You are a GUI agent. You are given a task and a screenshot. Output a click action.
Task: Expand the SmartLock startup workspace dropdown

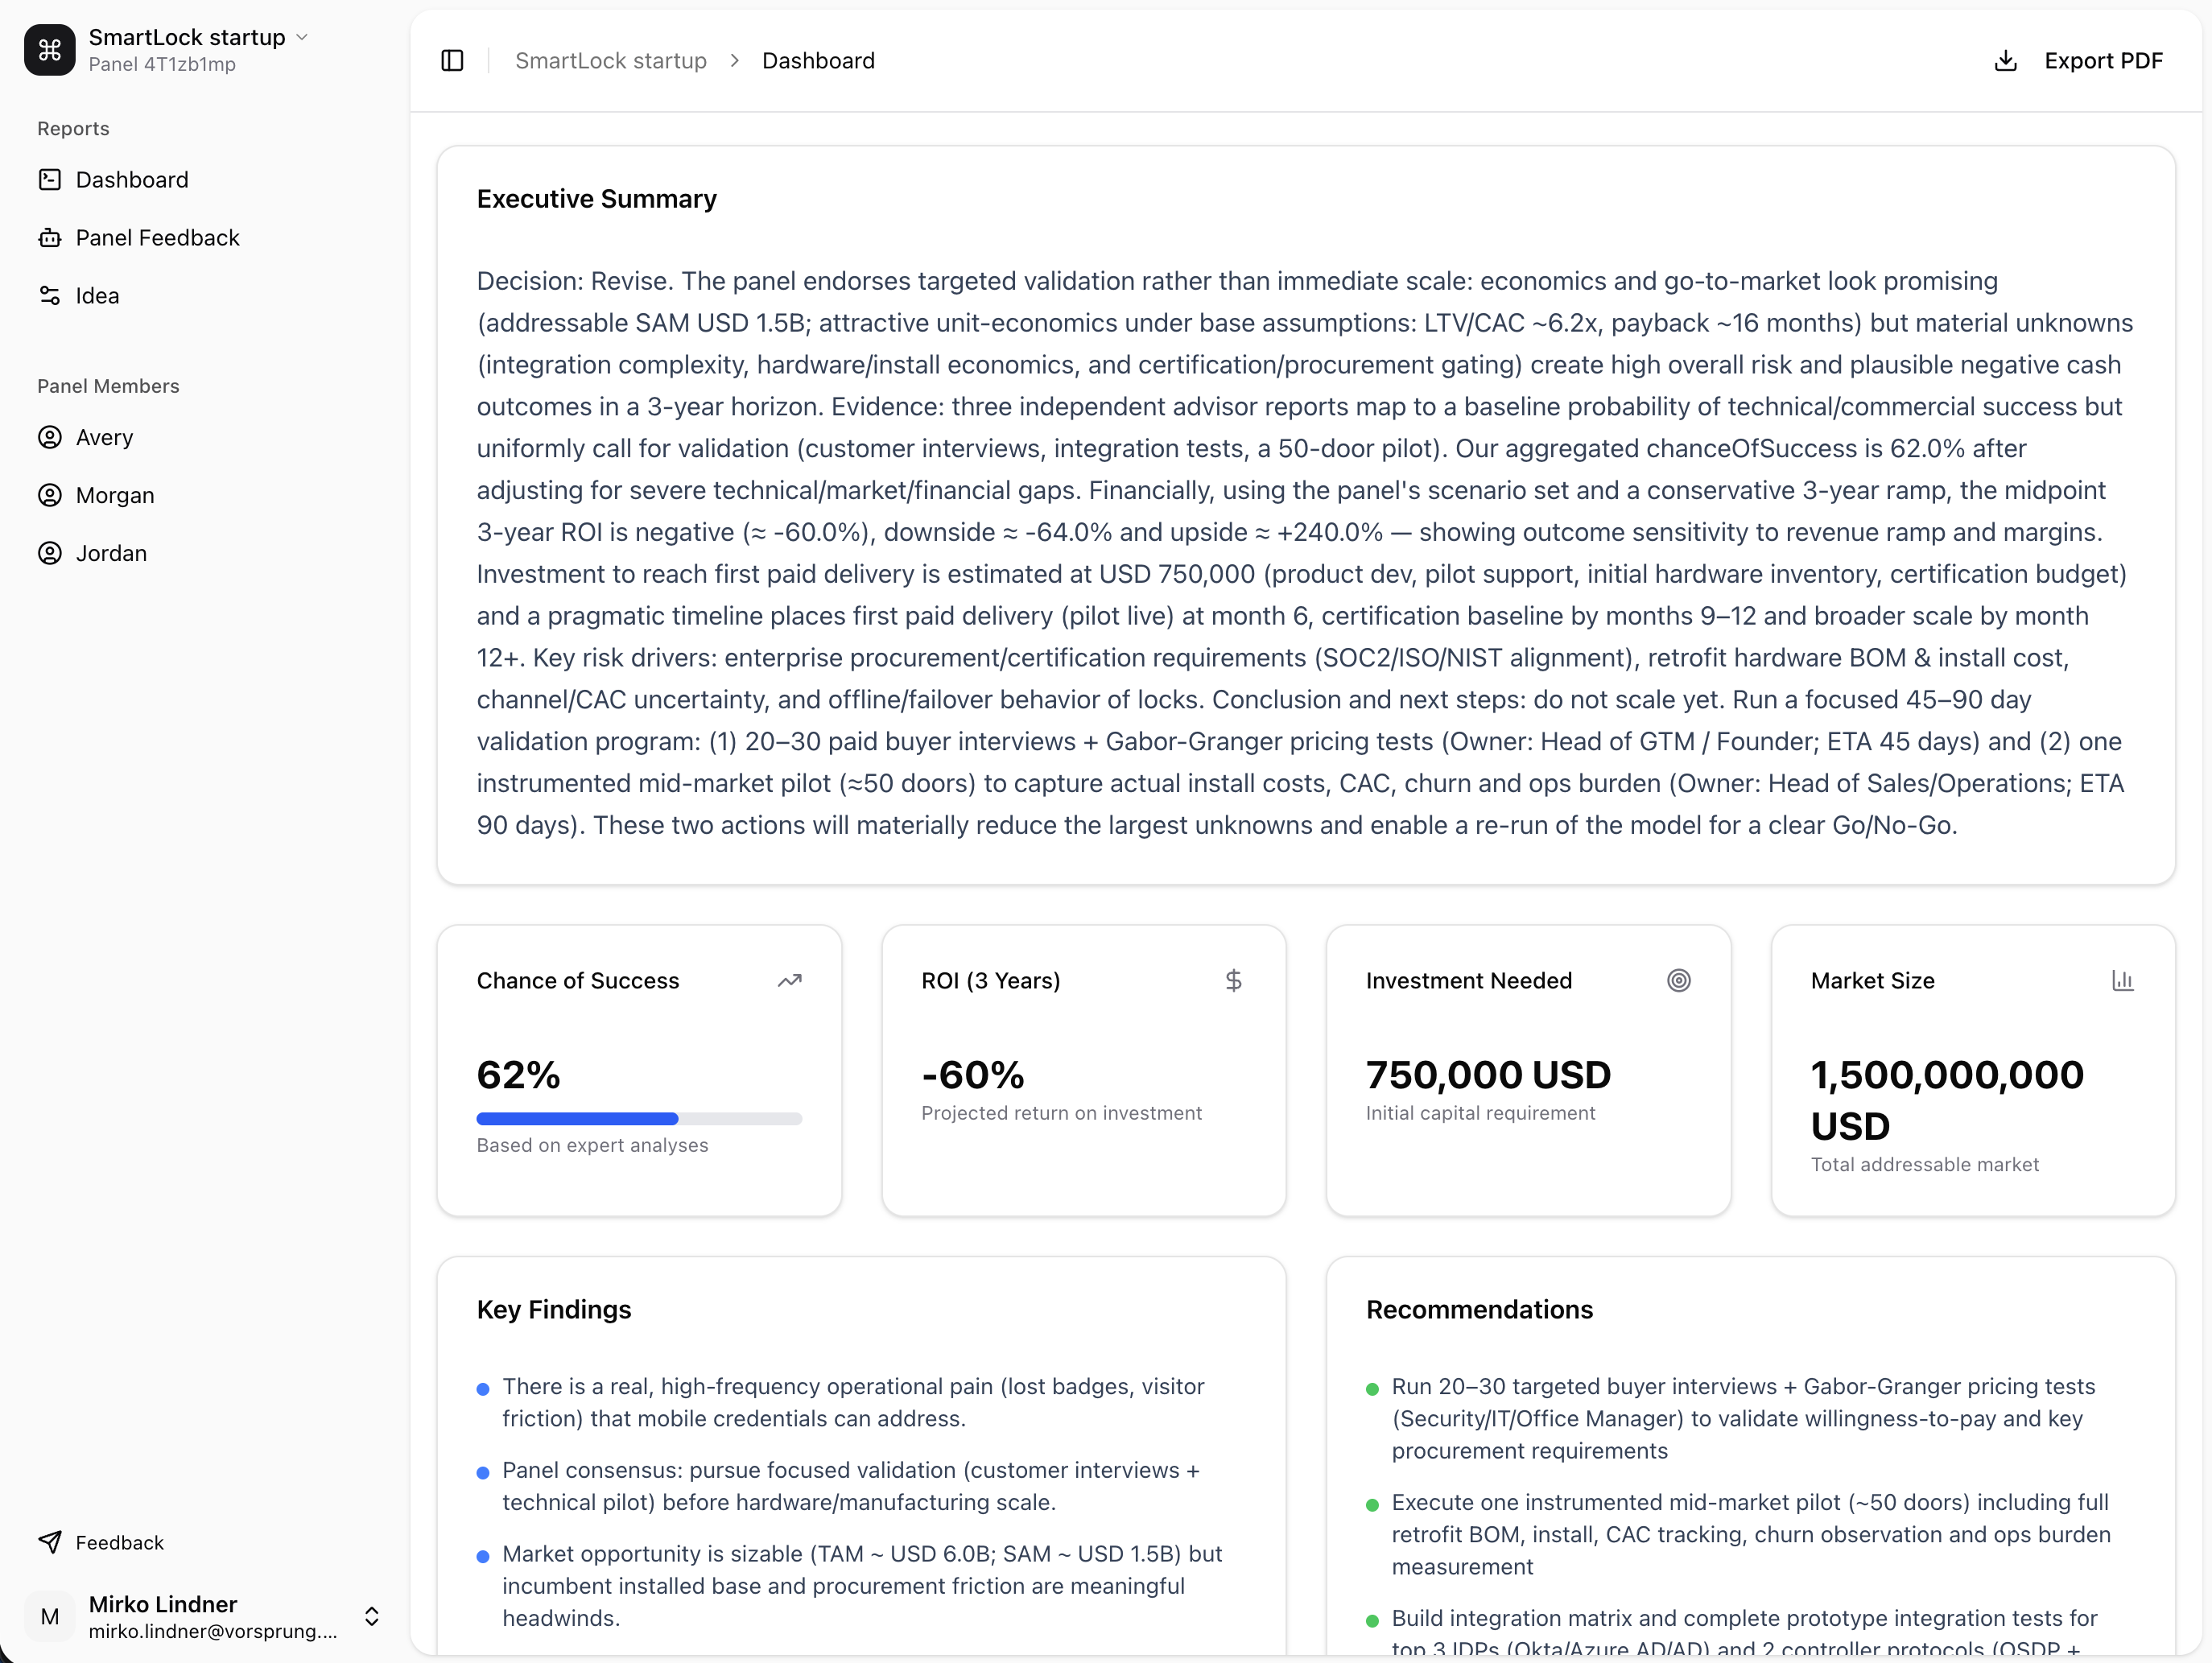tap(302, 36)
